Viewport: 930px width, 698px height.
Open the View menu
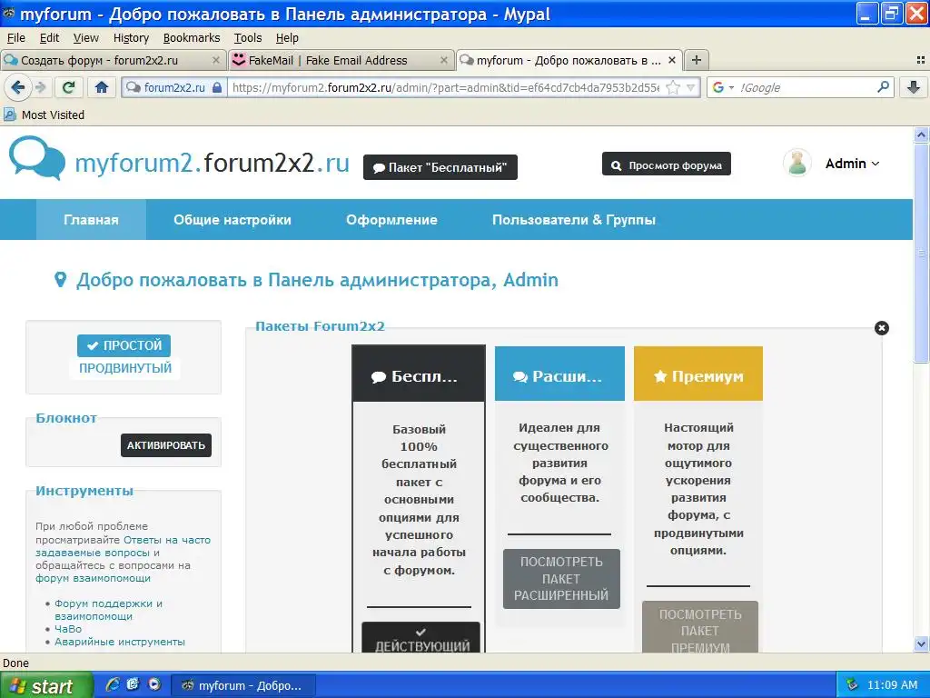86,38
